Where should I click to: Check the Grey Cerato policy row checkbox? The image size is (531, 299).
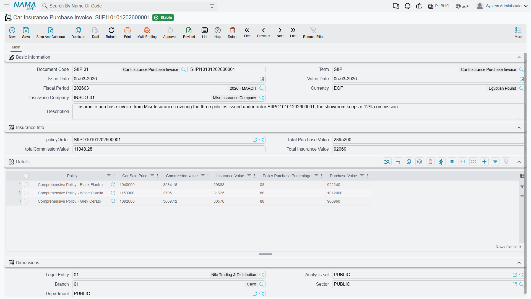[x=26, y=201]
